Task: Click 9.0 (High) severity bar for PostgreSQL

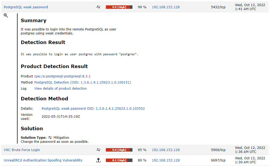Action: click(x=119, y=7)
